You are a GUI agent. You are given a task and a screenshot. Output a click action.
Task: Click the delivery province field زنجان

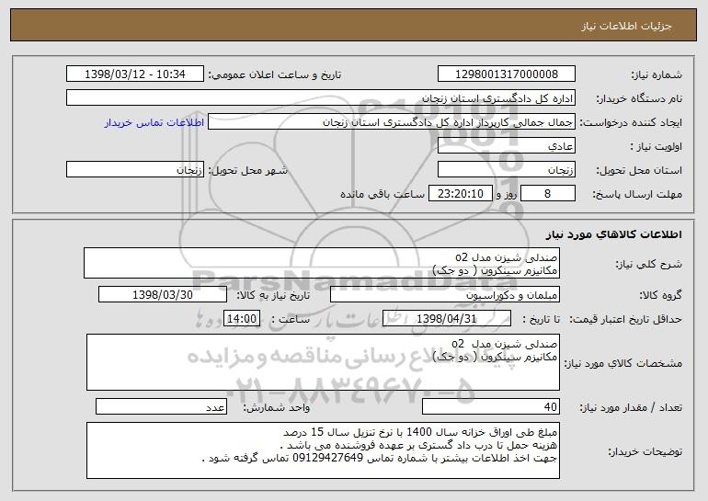506,170
